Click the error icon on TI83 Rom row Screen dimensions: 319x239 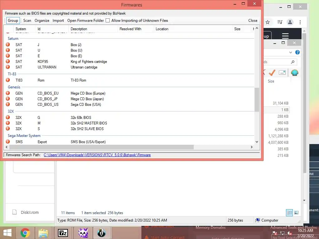tap(8, 80)
